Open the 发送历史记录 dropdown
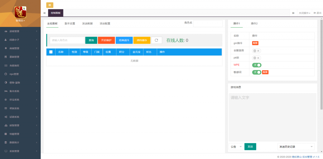The height and width of the screenshot is (159, 323). pos(296,146)
